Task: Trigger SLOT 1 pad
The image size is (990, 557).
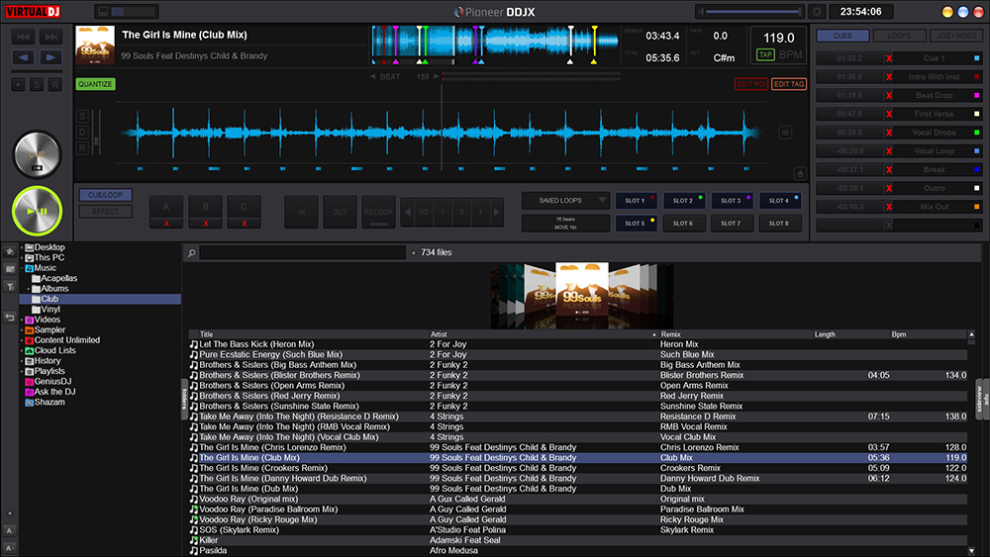Action: pos(636,201)
